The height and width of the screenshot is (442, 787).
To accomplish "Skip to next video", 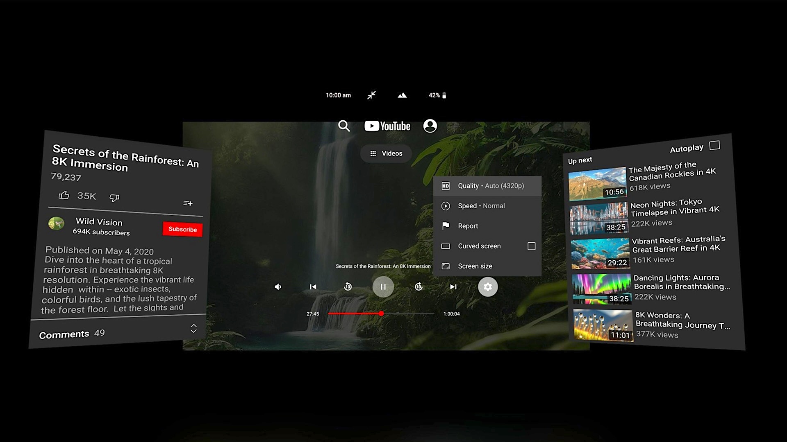I will pyautogui.click(x=453, y=287).
